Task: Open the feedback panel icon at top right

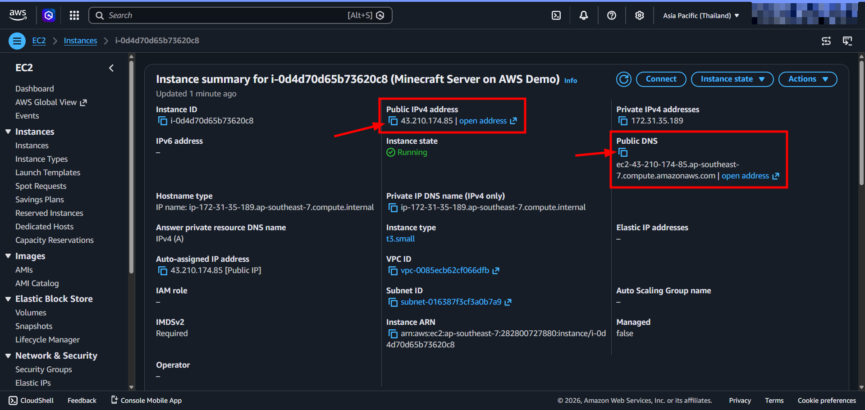Action: click(847, 41)
